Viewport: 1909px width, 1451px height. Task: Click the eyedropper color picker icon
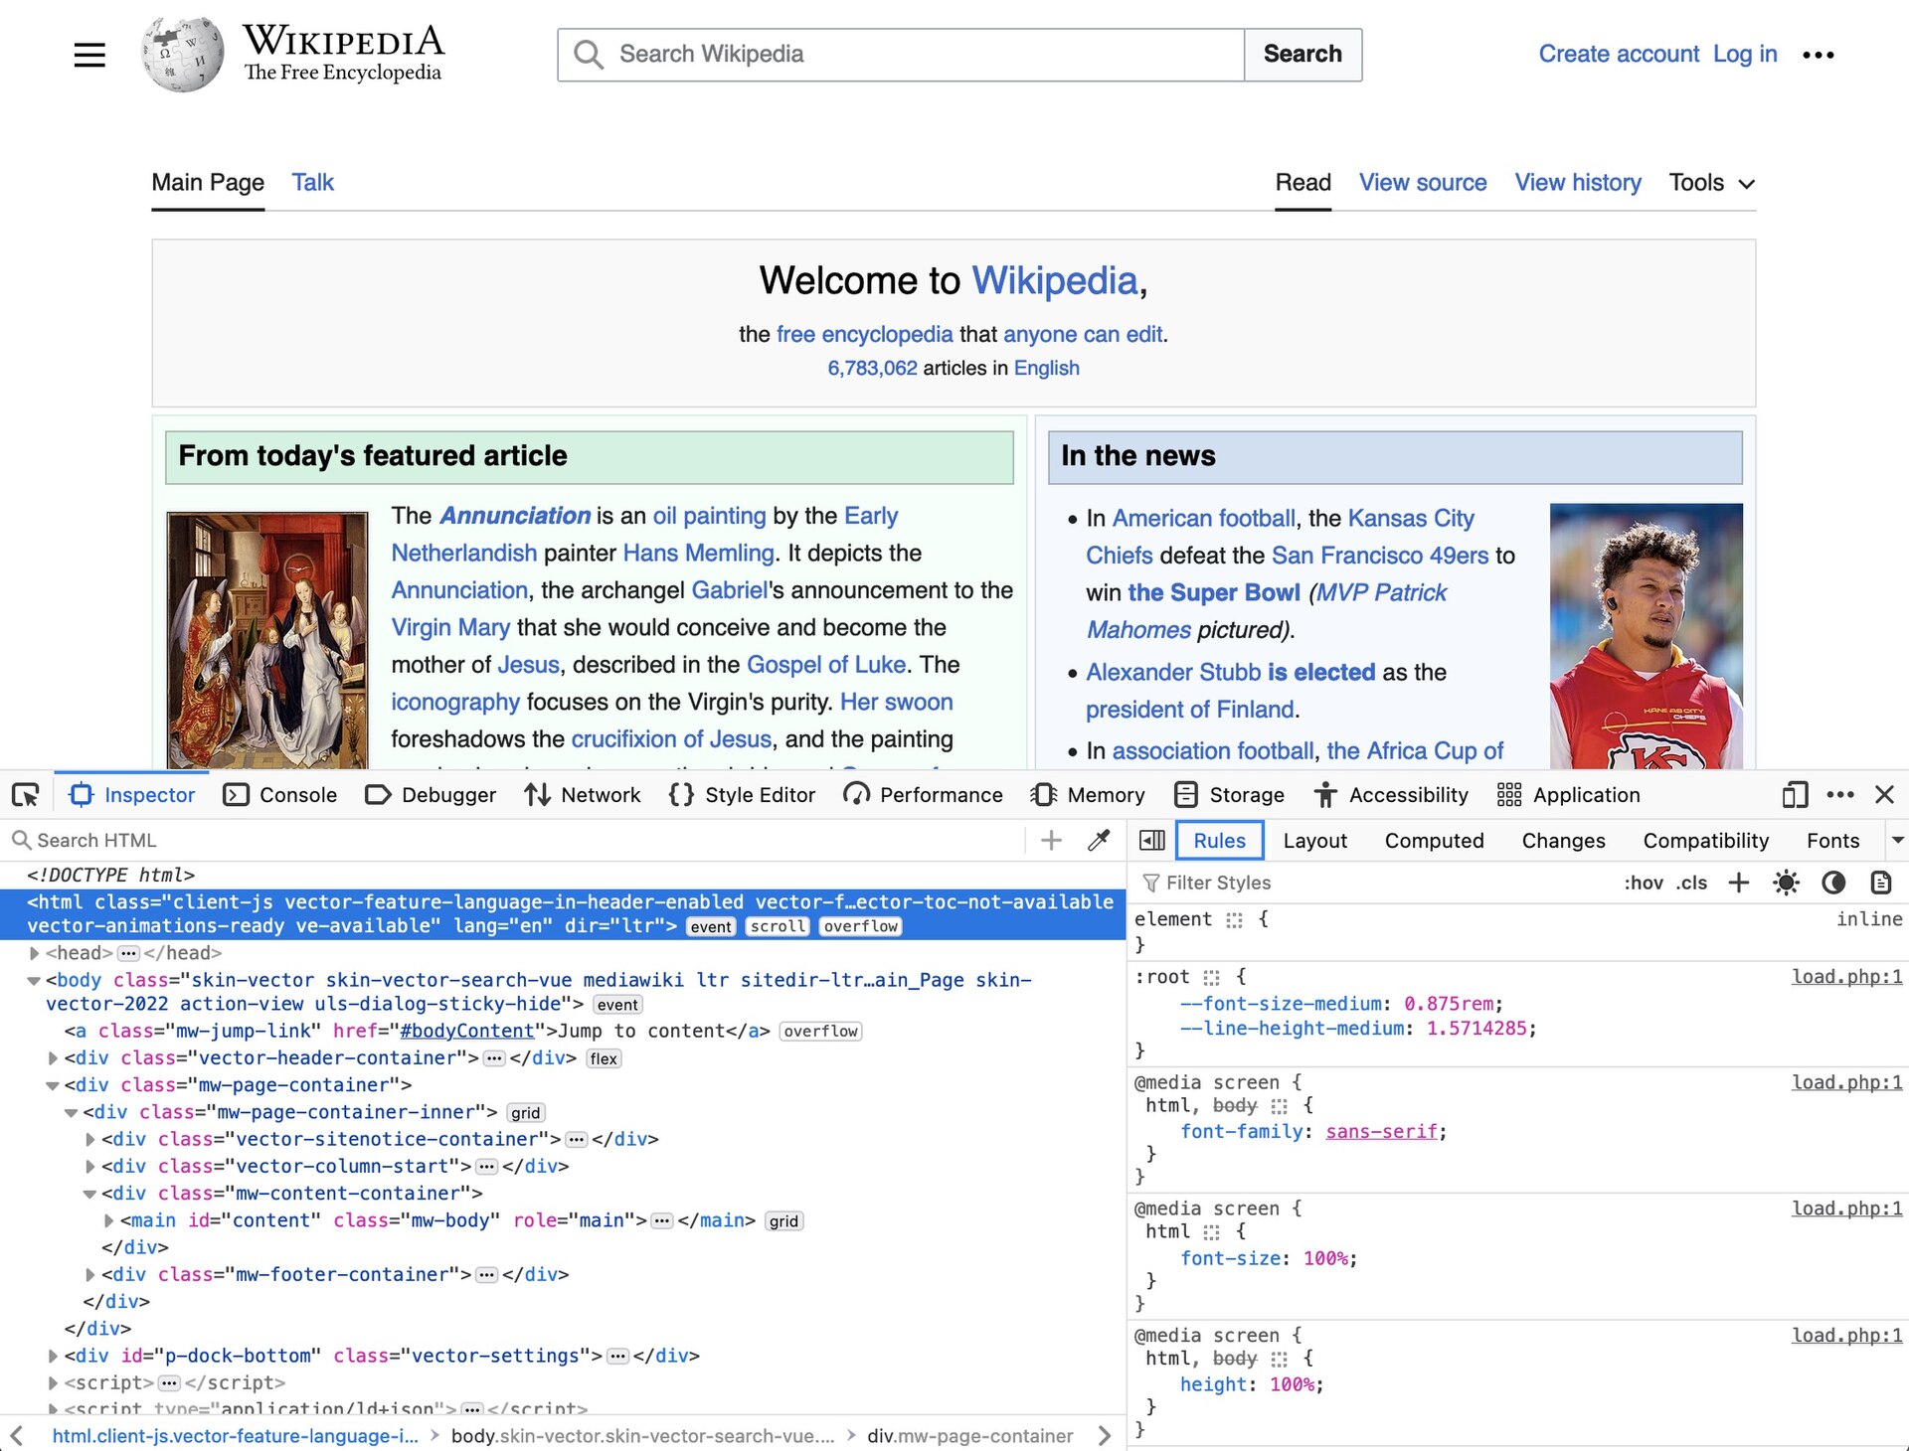tap(1099, 841)
